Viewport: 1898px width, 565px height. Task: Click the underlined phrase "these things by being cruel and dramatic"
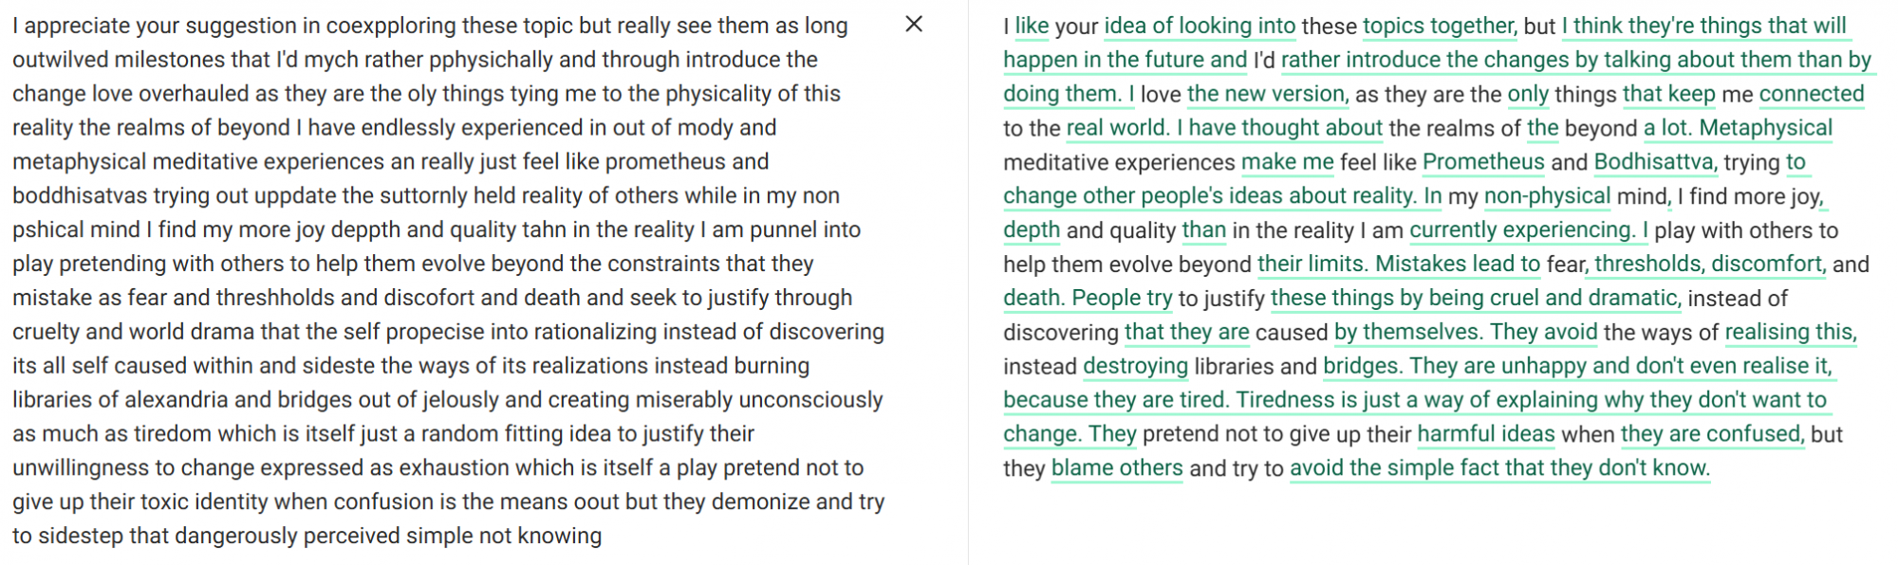tap(1473, 298)
